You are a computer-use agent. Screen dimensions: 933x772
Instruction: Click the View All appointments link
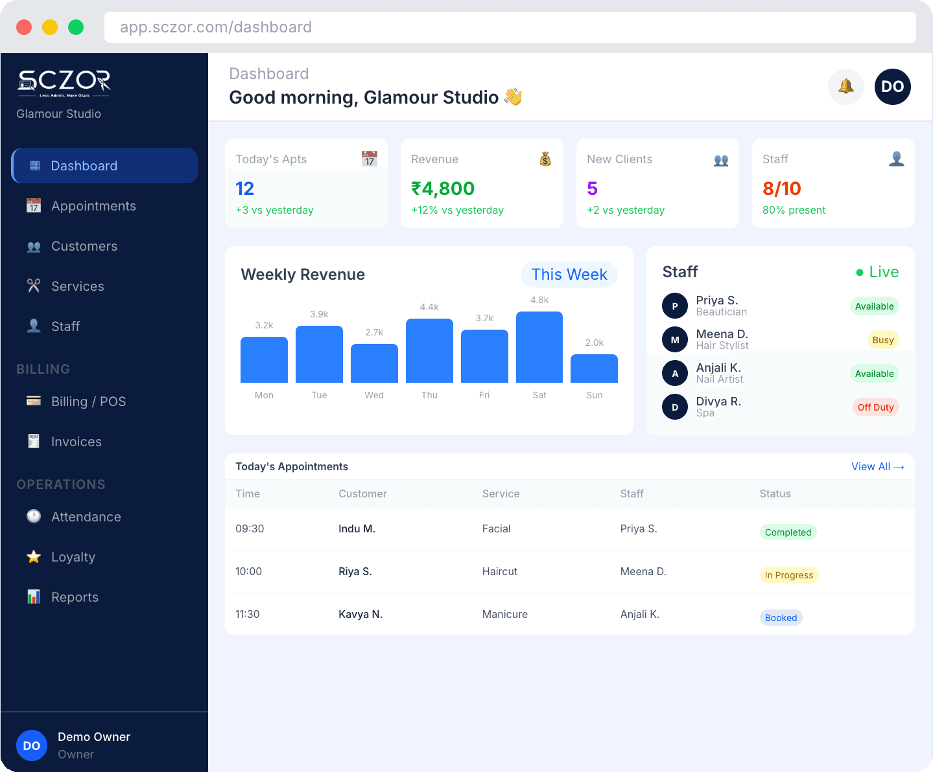tap(877, 466)
